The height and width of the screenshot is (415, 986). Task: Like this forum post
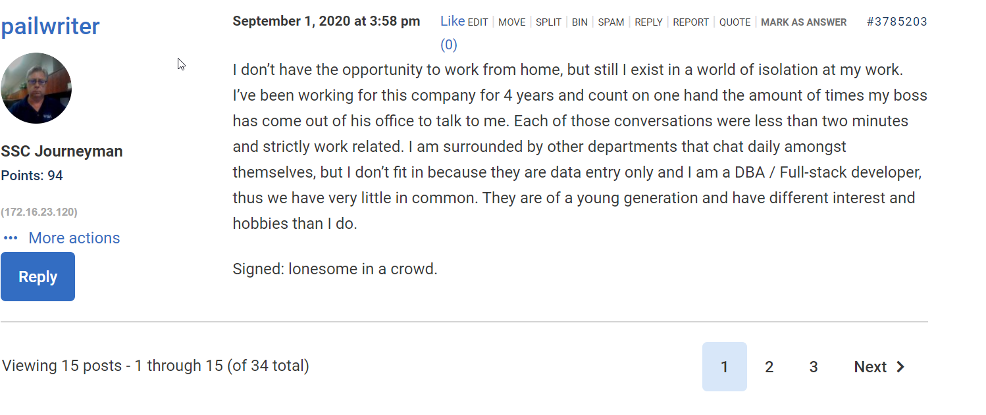pyautogui.click(x=452, y=21)
